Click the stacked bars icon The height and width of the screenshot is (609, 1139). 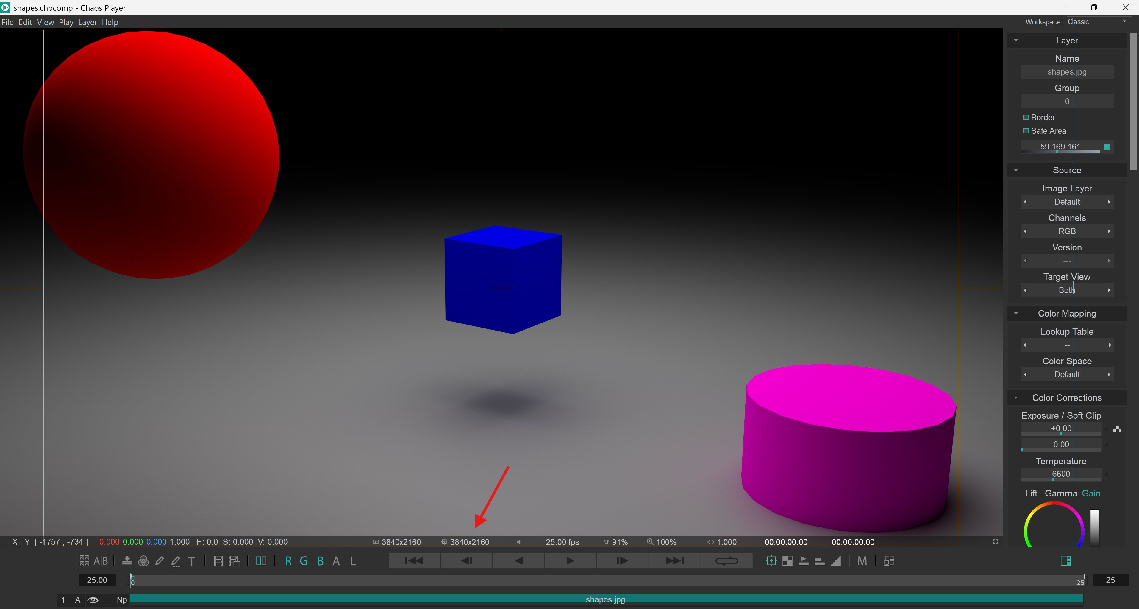(820, 562)
